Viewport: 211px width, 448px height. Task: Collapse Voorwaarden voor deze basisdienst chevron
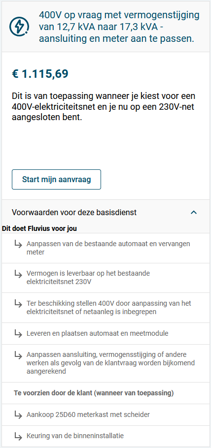[194, 212]
